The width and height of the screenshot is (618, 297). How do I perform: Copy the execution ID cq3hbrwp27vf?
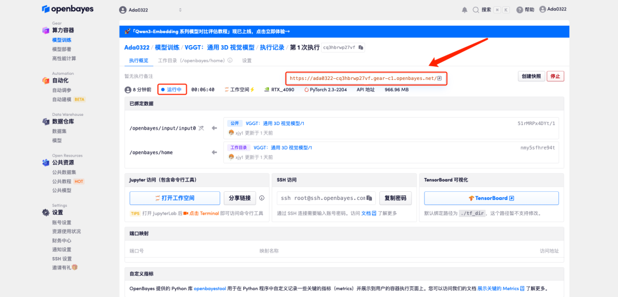click(361, 47)
